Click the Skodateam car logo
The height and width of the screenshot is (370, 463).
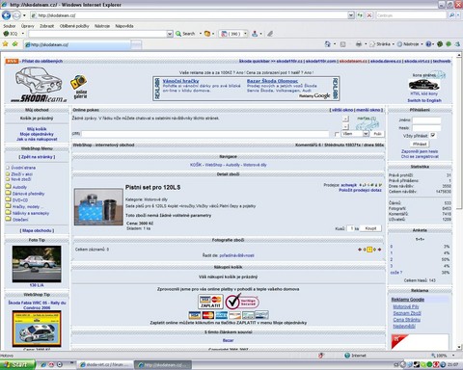tap(39, 85)
